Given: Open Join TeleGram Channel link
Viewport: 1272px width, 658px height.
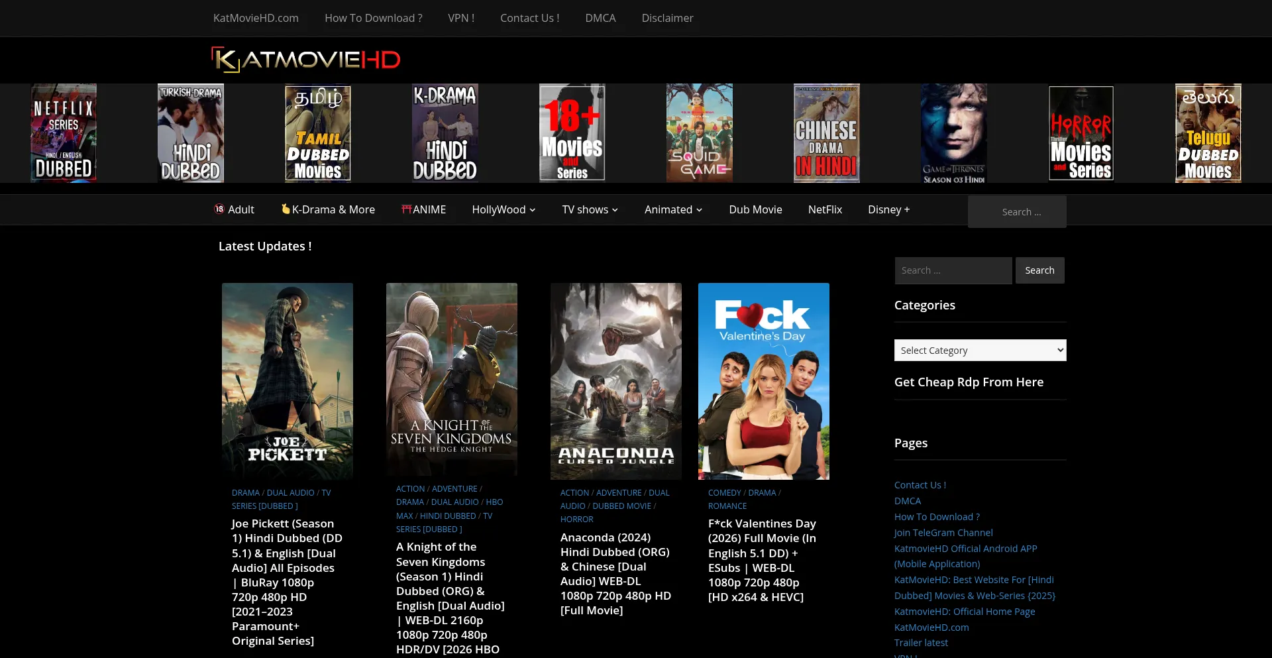Looking at the screenshot, I should [943, 533].
